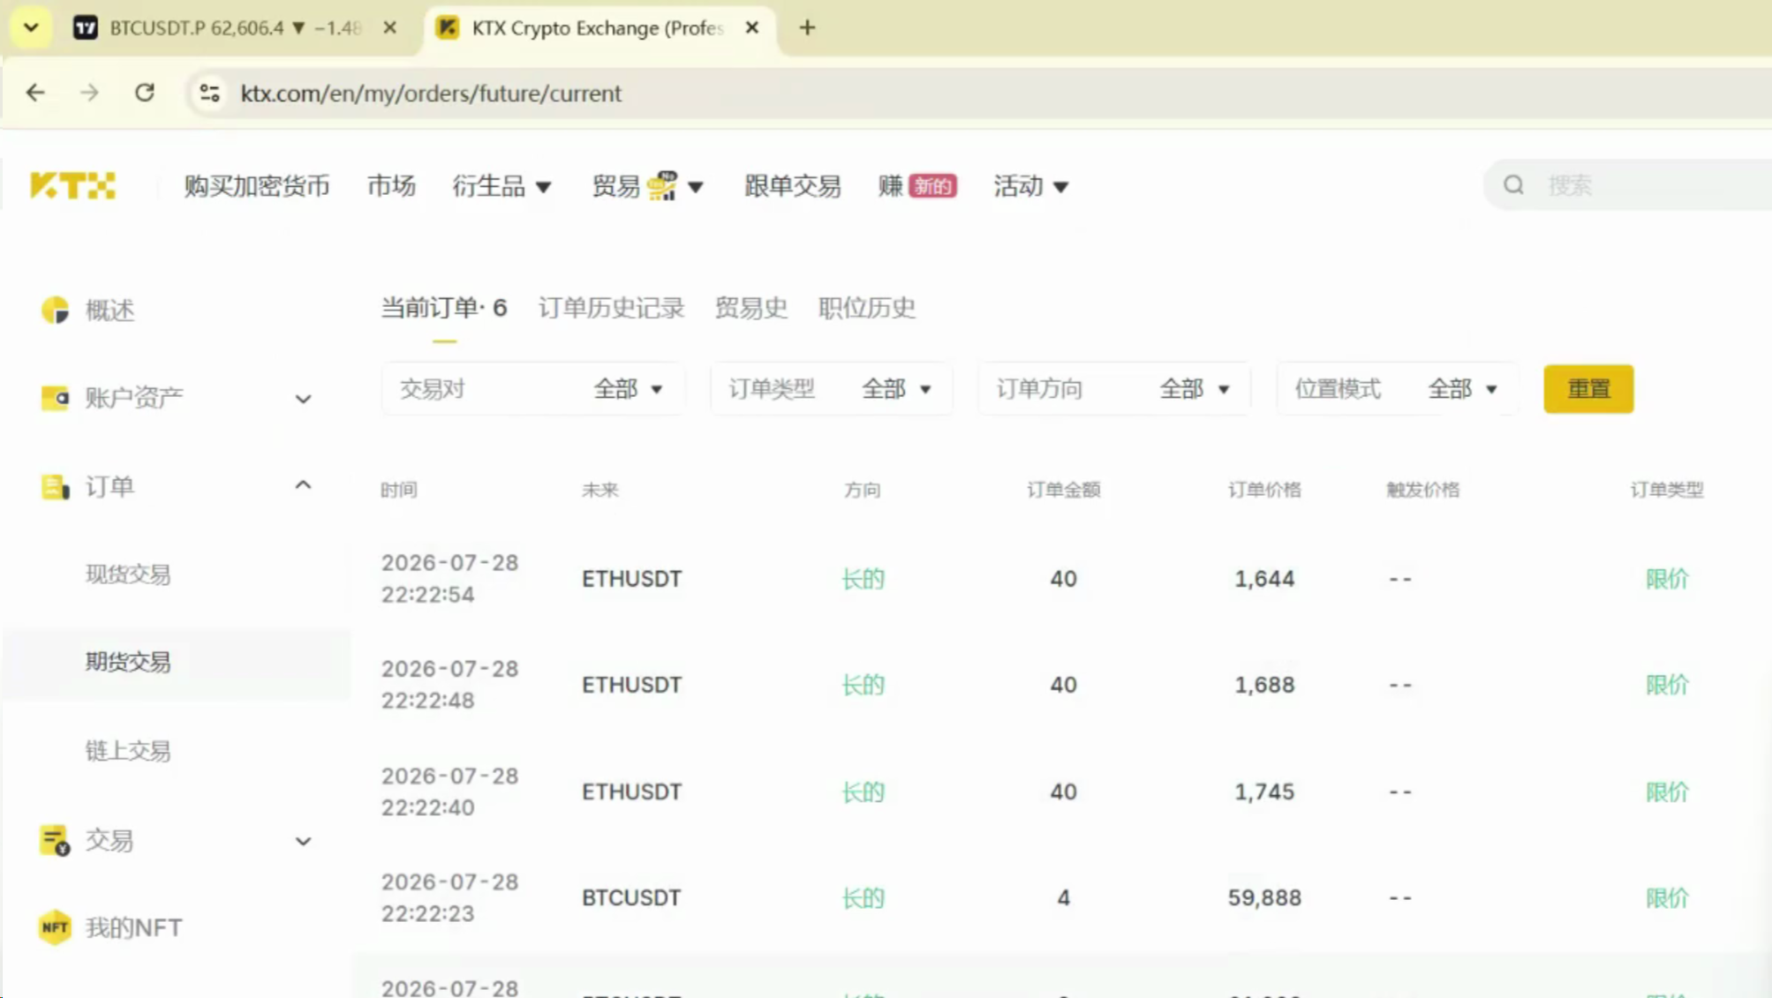Click 限价 in the 1,688 order row
The height and width of the screenshot is (998, 1772).
pos(1667,685)
